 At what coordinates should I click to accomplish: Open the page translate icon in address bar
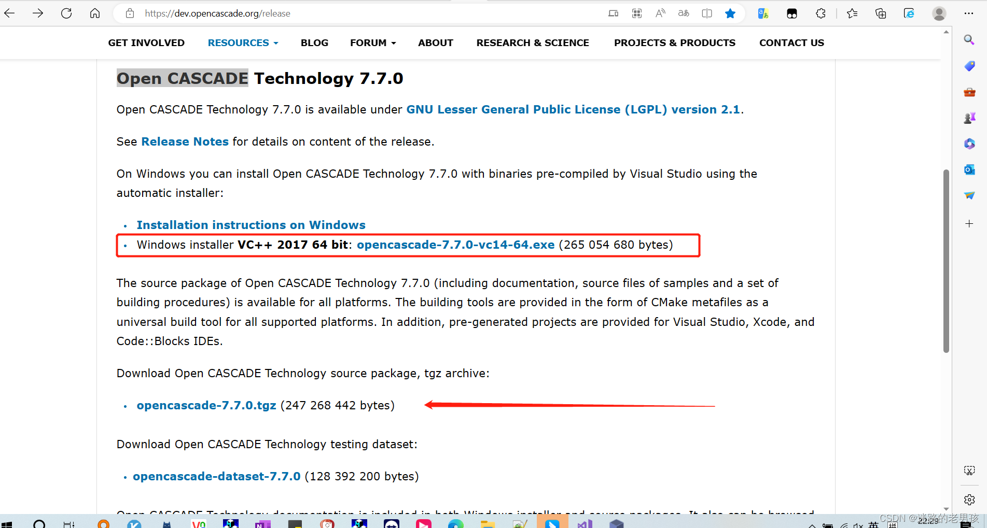[684, 13]
